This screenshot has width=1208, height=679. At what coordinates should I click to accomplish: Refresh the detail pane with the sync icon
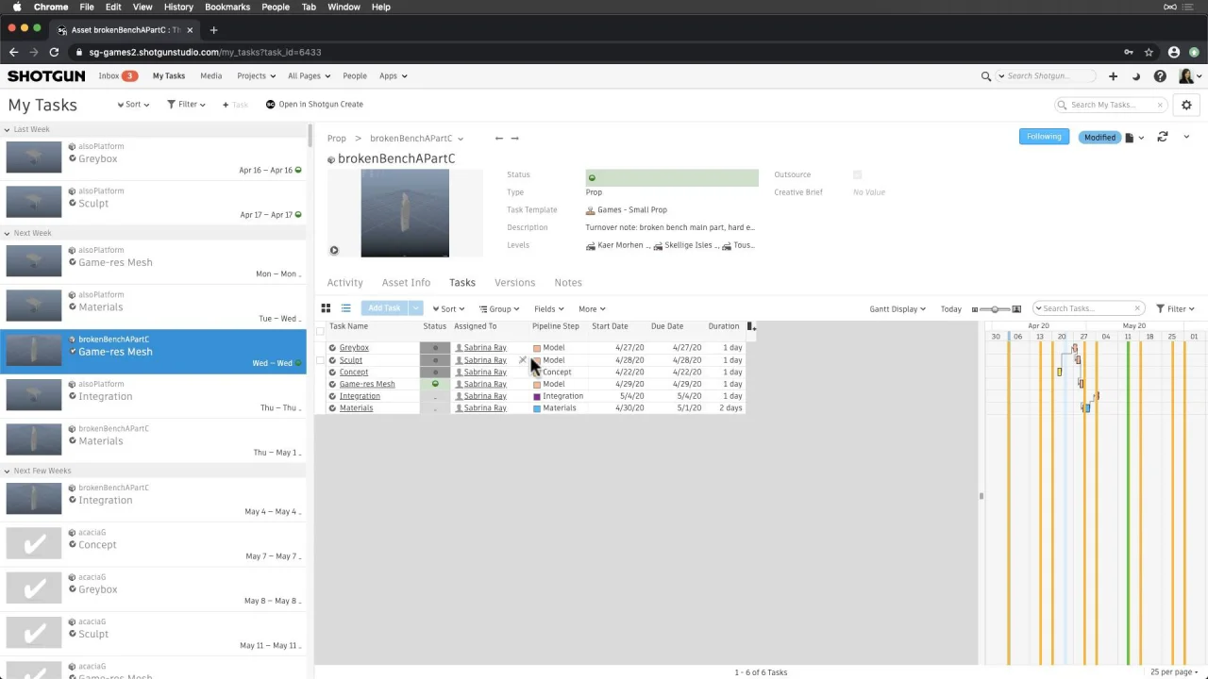[x=1163, y=137]
